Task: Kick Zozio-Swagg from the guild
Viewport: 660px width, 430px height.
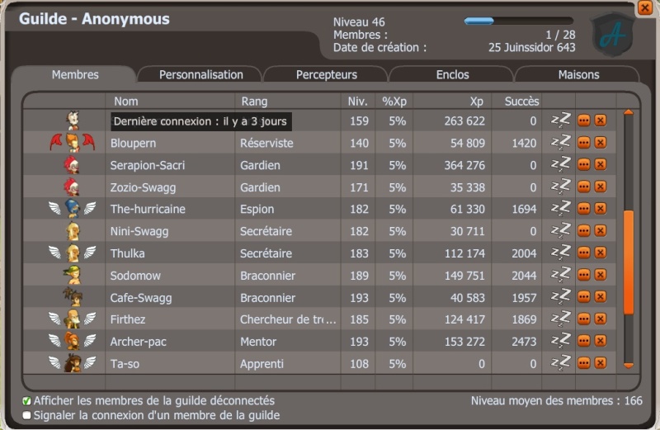Action: coord(601,187)
